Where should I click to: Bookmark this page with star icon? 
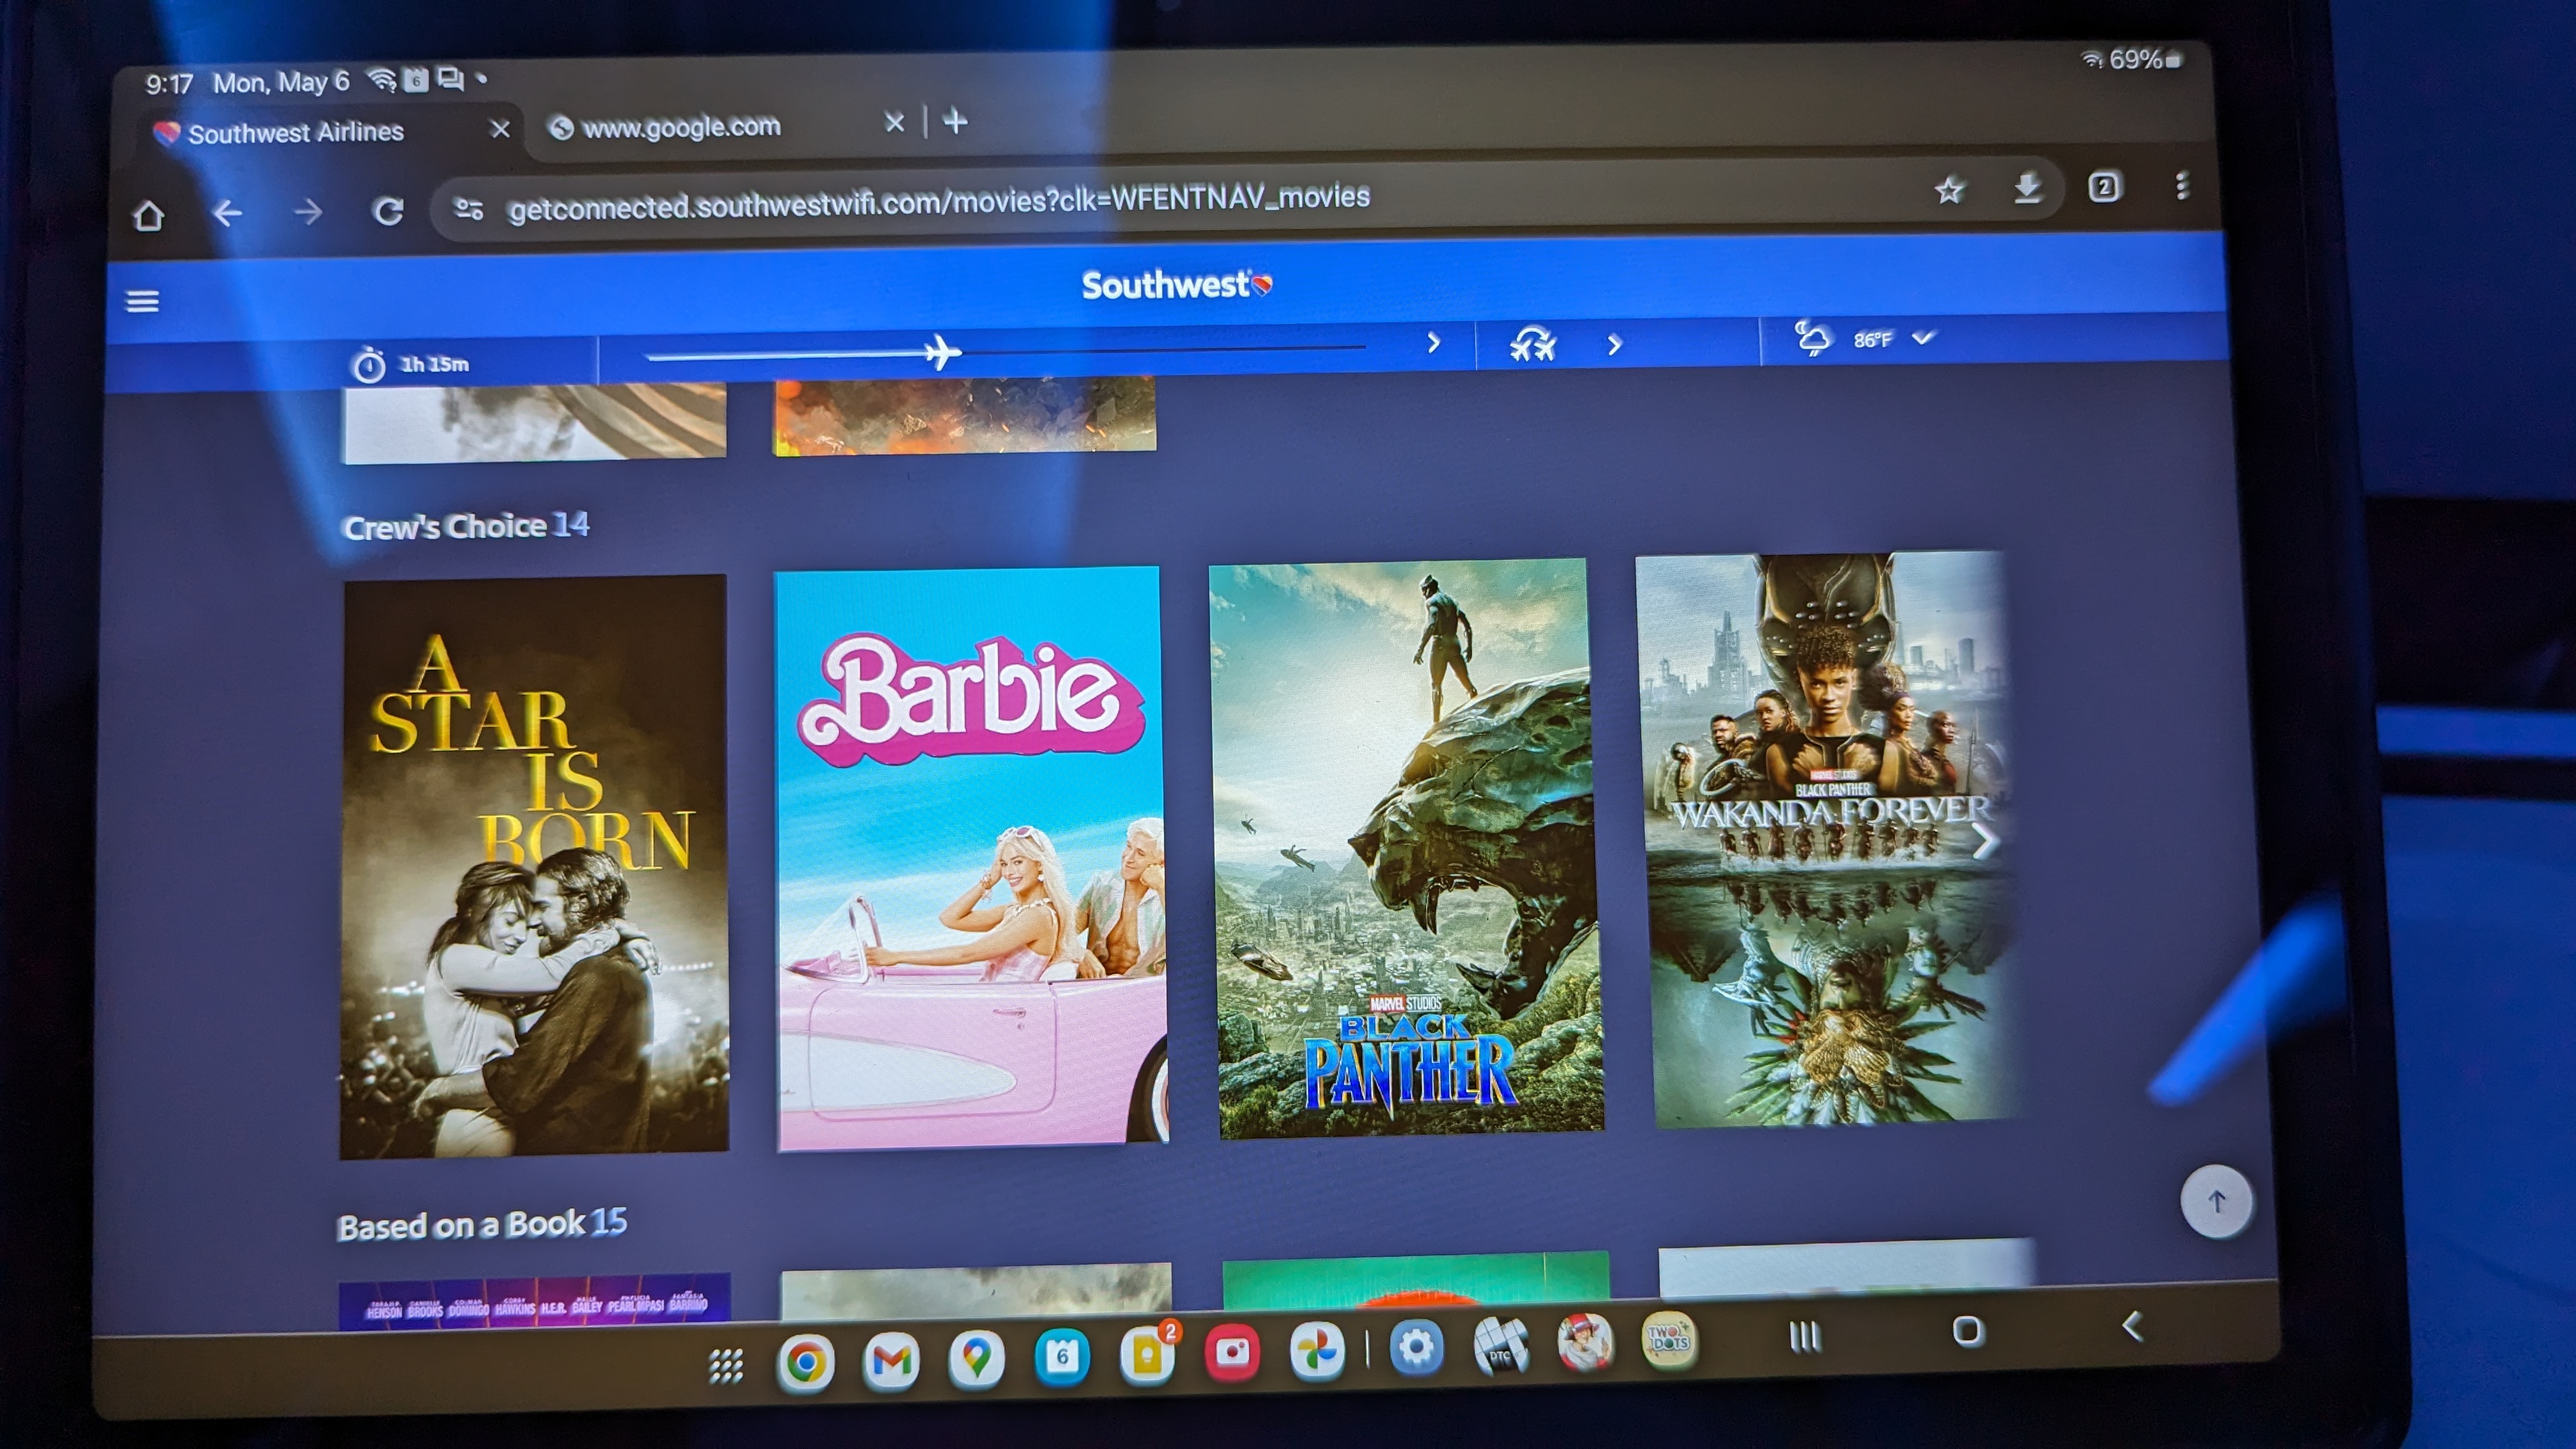(x=1949, y=190)
